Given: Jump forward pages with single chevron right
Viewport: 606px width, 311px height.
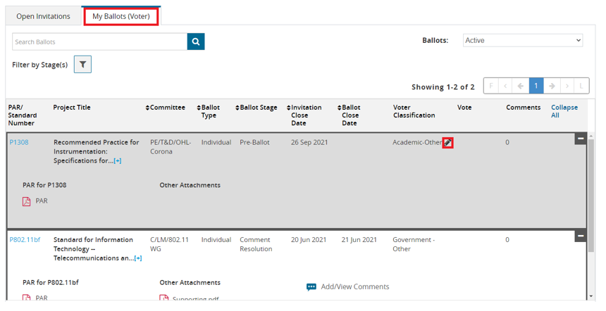Looking at the screenshot, I should pyautogui.click(x=567, y=86).
